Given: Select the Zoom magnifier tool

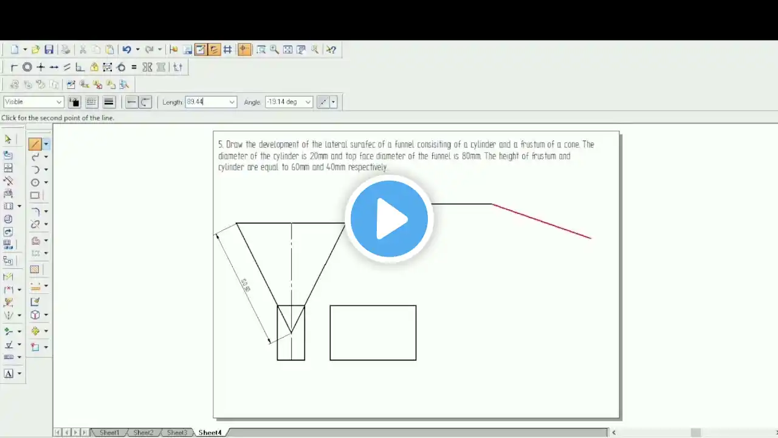Looking at the screenshot, I should click(x=274, y=50).
